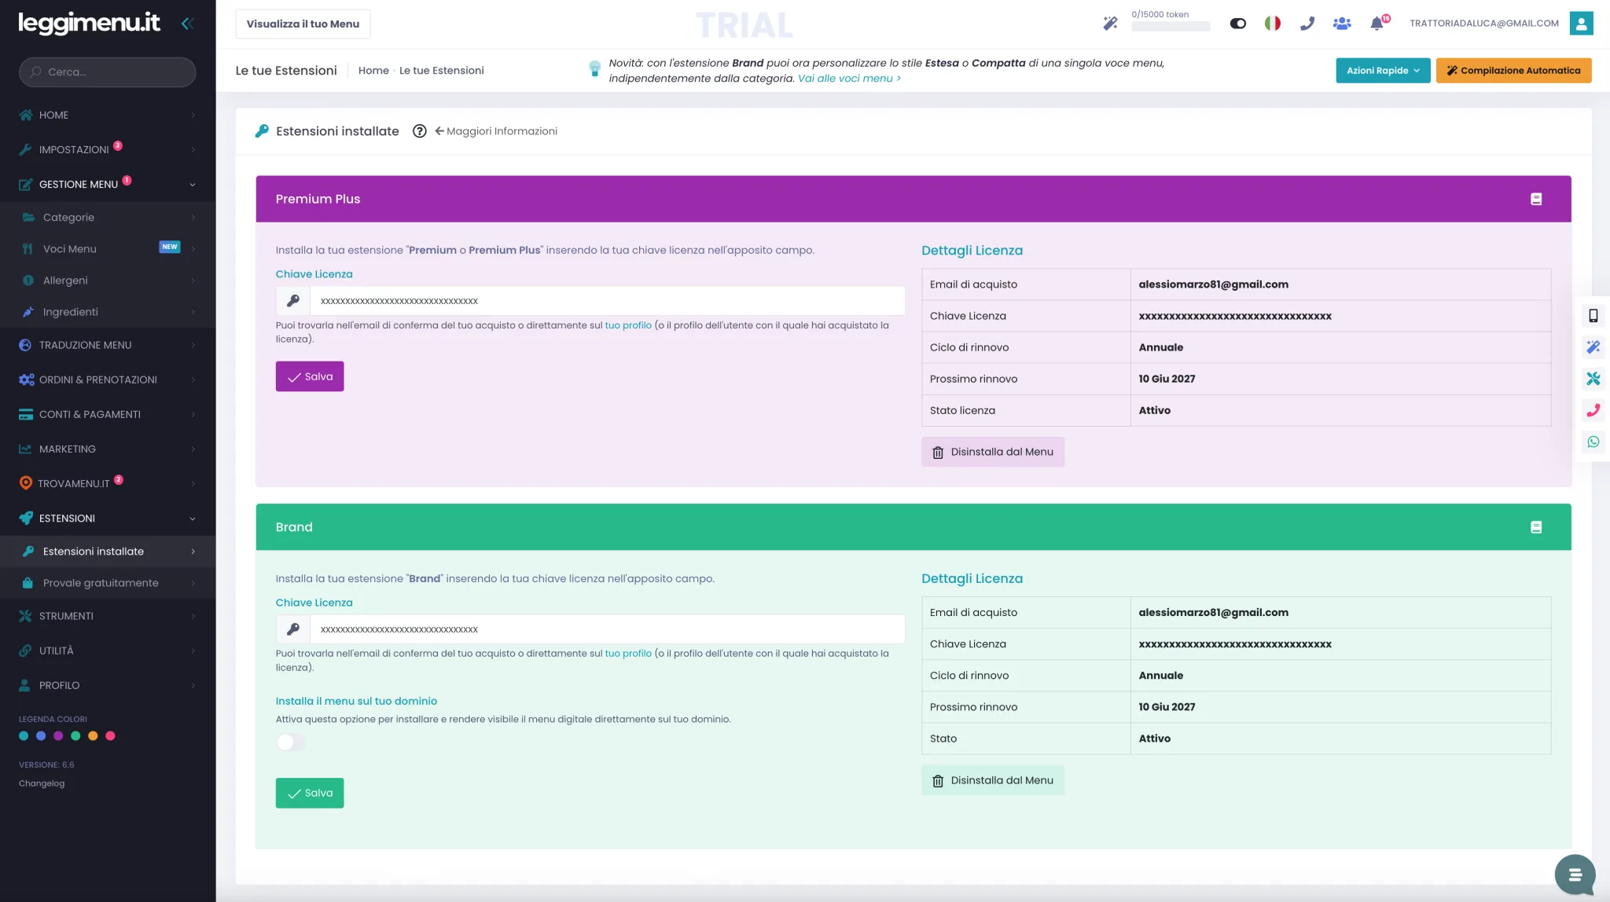Open Allergeni in the sidebar
The image size is (1610, 902).
pos(108,280)
